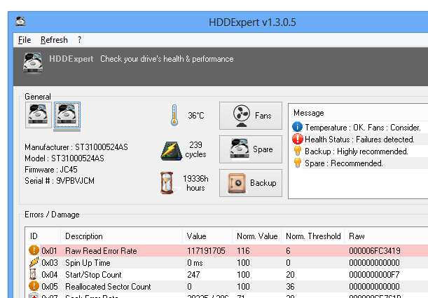Click the Raw column header
The image size is (428, 298).
point(386,236)
